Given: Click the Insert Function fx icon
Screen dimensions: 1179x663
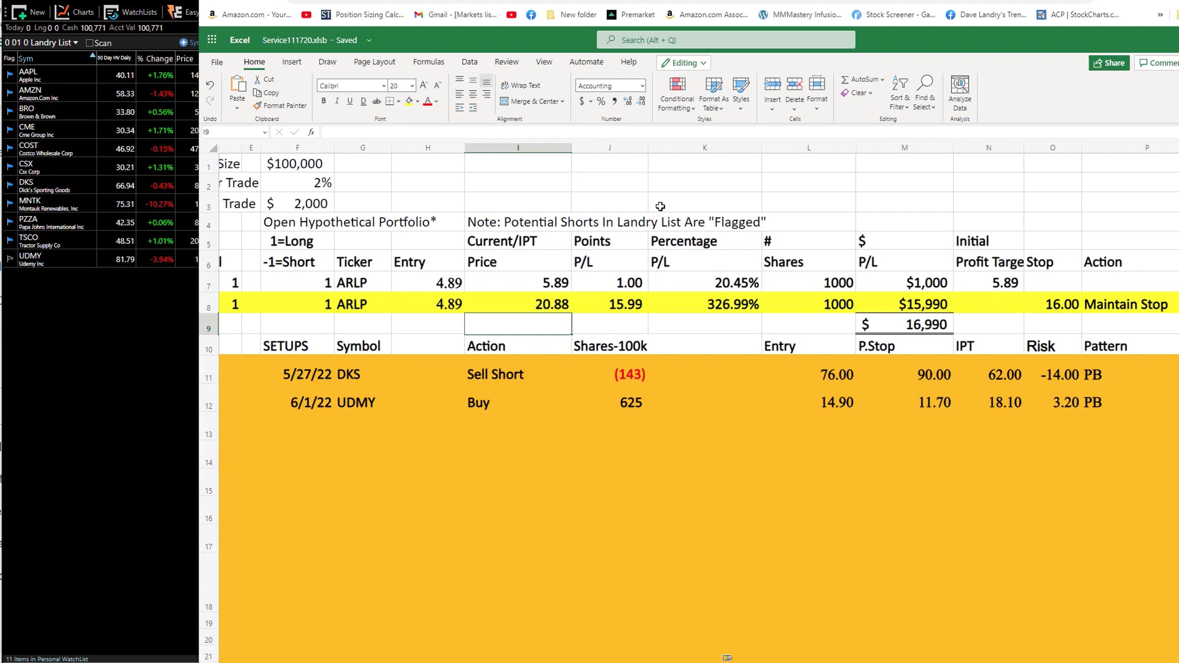Looking at the screenshot, I should 311,132.
